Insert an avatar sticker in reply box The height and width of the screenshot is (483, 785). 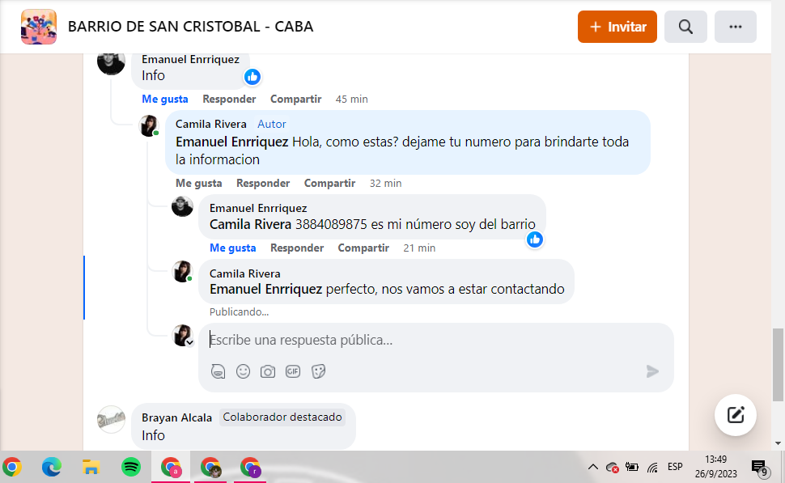click(x=218, y=371)
